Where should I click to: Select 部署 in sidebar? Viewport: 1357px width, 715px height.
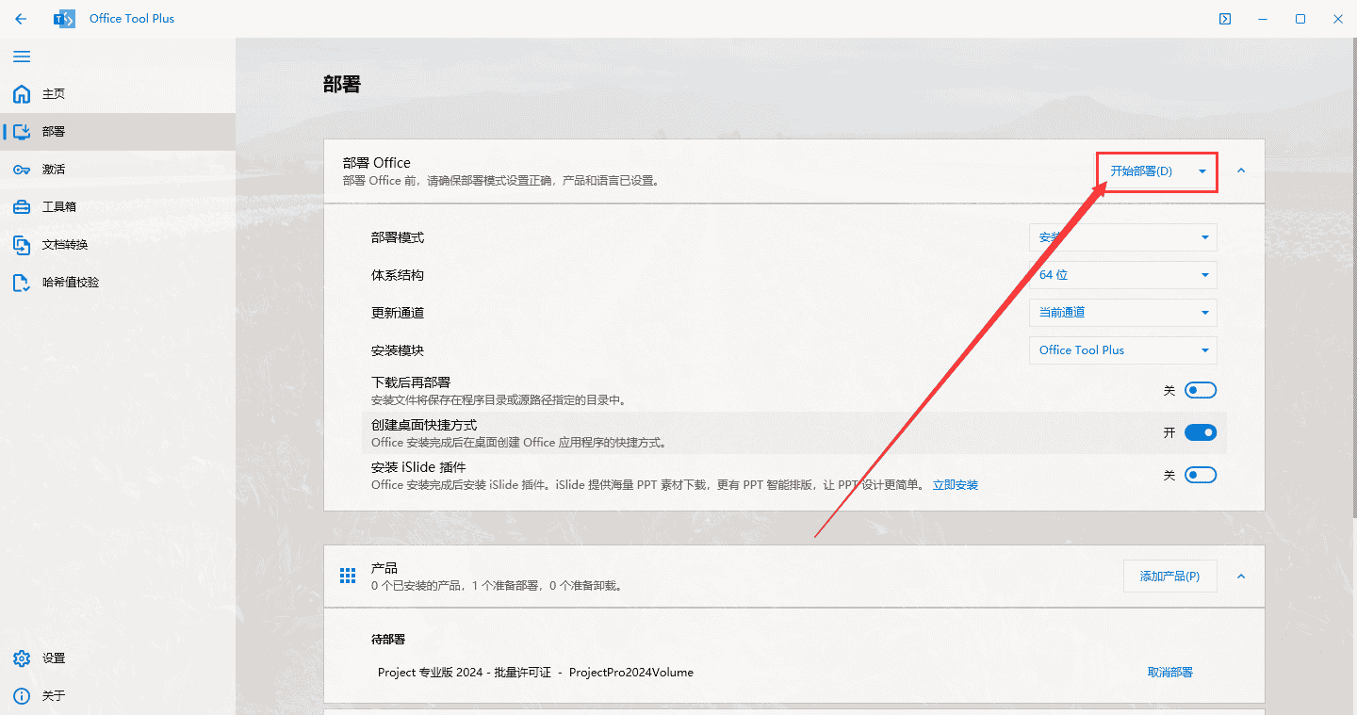click(118, 132)
